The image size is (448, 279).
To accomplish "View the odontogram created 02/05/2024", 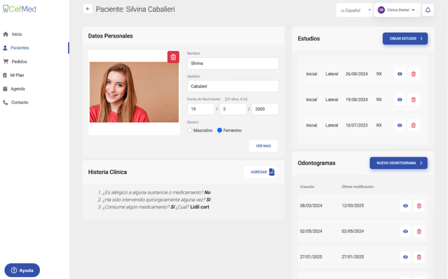I will [x=406, y=231].
